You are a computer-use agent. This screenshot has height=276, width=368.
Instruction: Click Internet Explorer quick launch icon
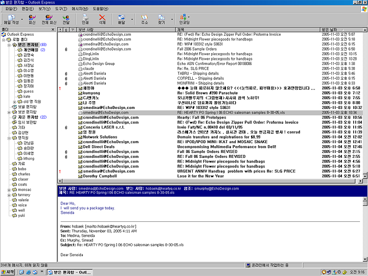click(x=29, y=272)
